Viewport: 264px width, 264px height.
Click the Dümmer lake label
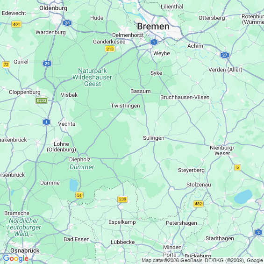82,167
